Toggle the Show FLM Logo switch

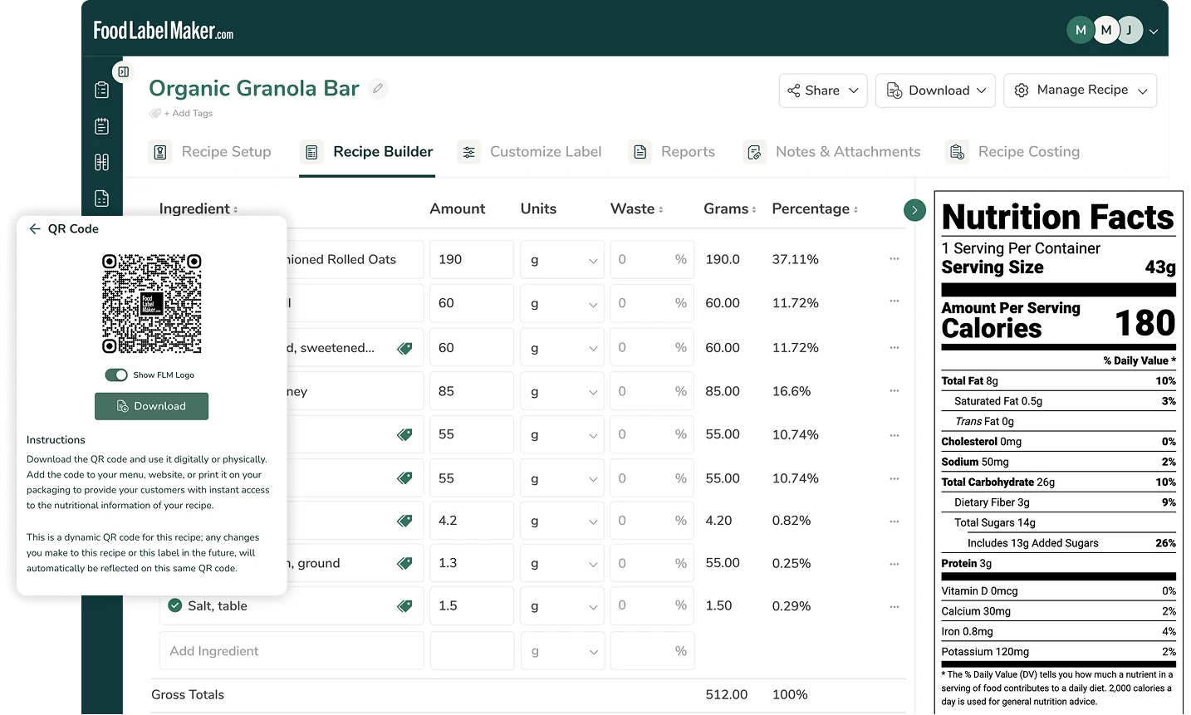(116, 375)
